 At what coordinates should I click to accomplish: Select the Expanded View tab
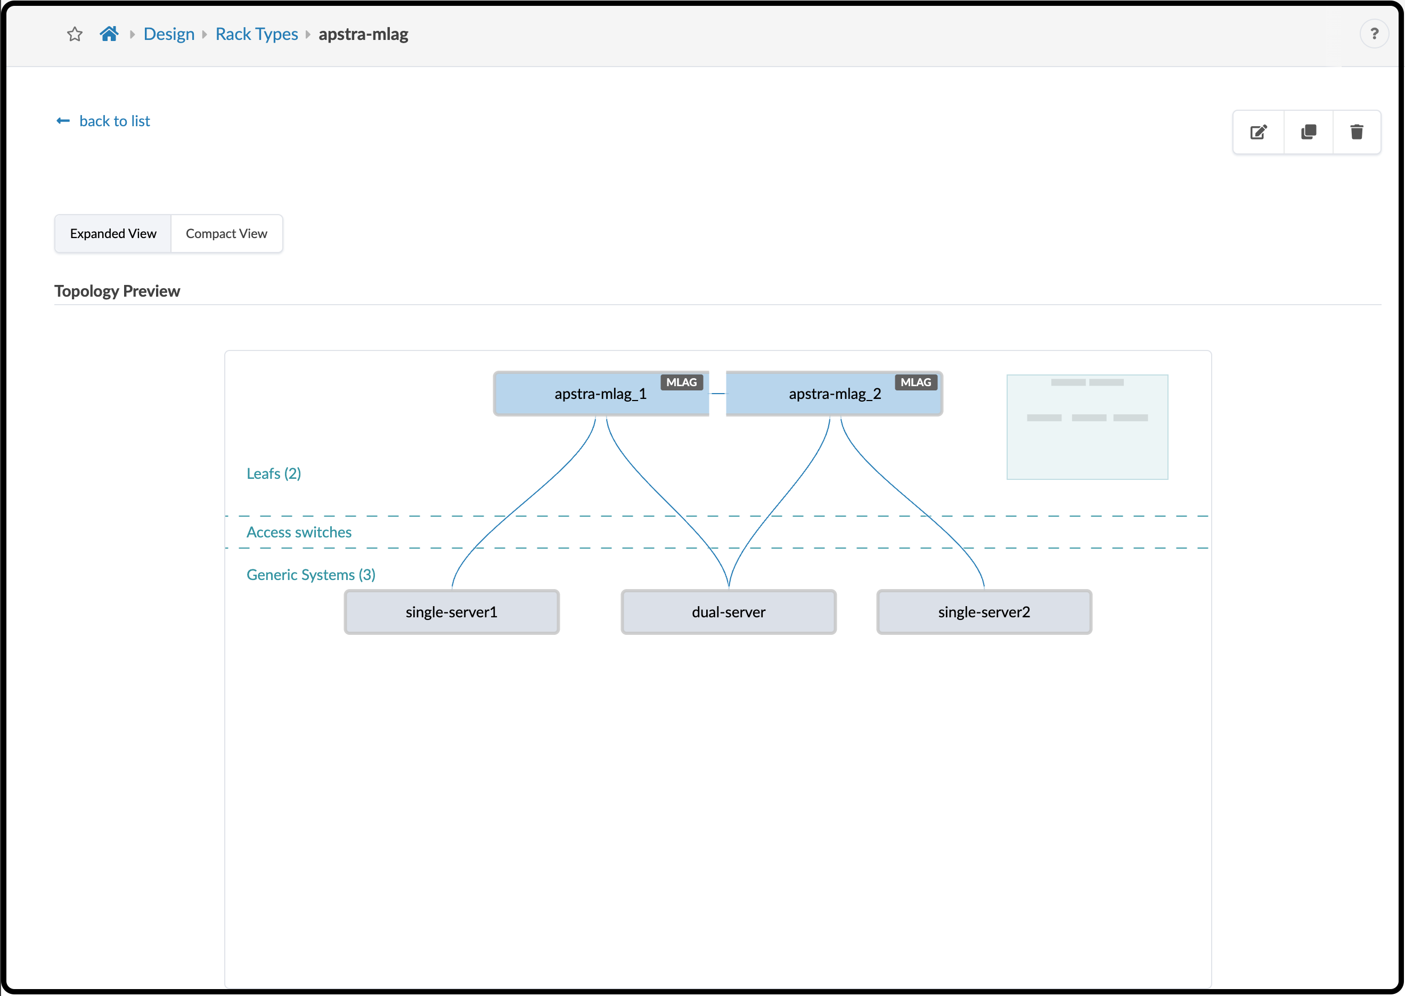coord(113,234)
